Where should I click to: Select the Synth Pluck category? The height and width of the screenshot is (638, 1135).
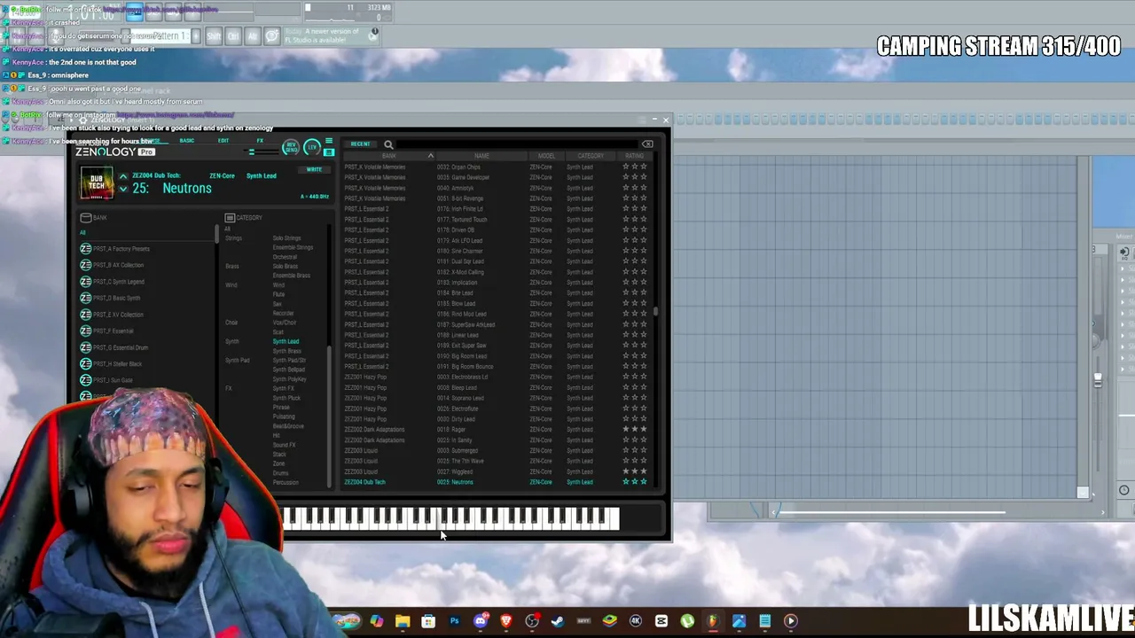point(286,398)
